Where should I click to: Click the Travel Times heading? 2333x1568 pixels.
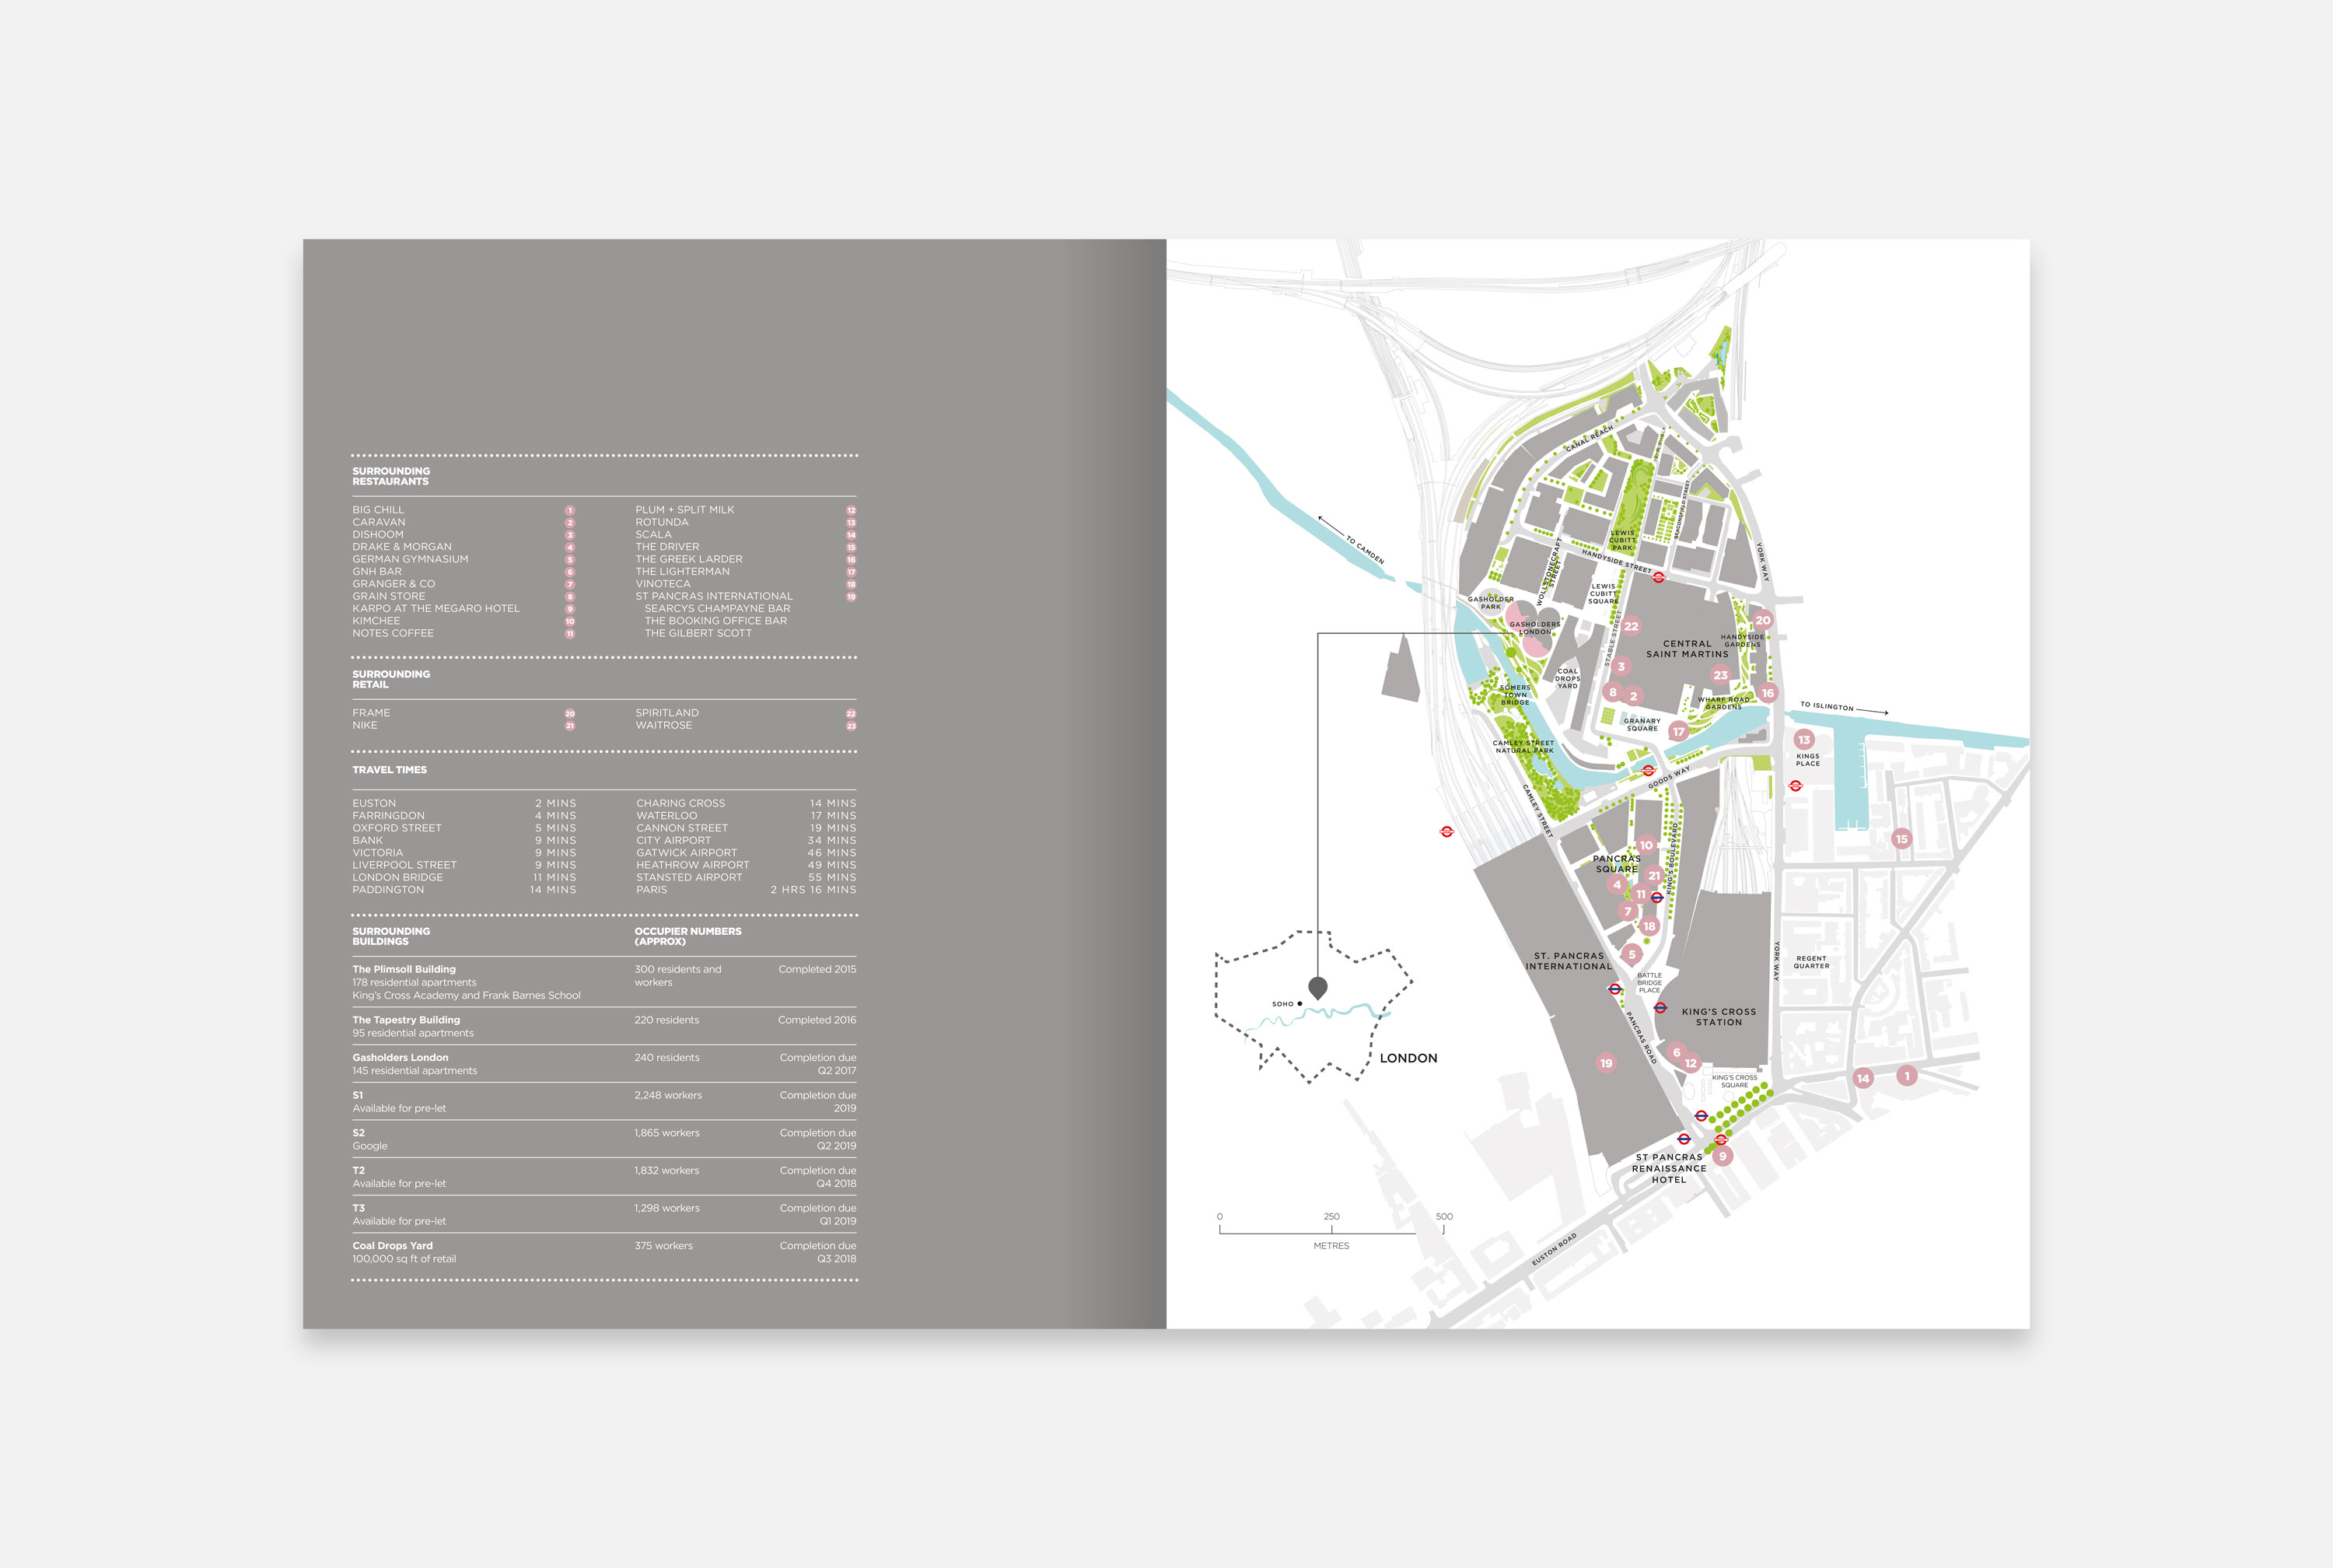click(389, 770)
